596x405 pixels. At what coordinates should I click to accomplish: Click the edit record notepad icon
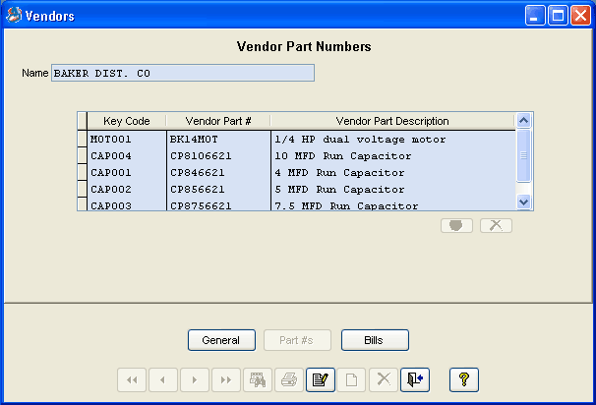[321, 379]
